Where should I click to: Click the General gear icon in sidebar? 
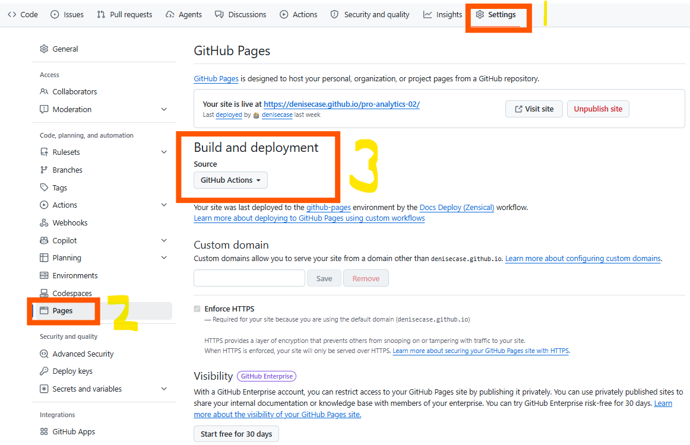tap(44, 49)
